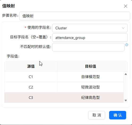This screenshot has height=125, width=132.
Task: Click the blue info icon beside default value
Action: 127,45
